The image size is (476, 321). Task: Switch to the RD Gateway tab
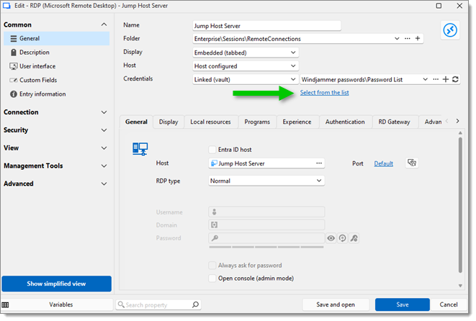tap(394, 122)
